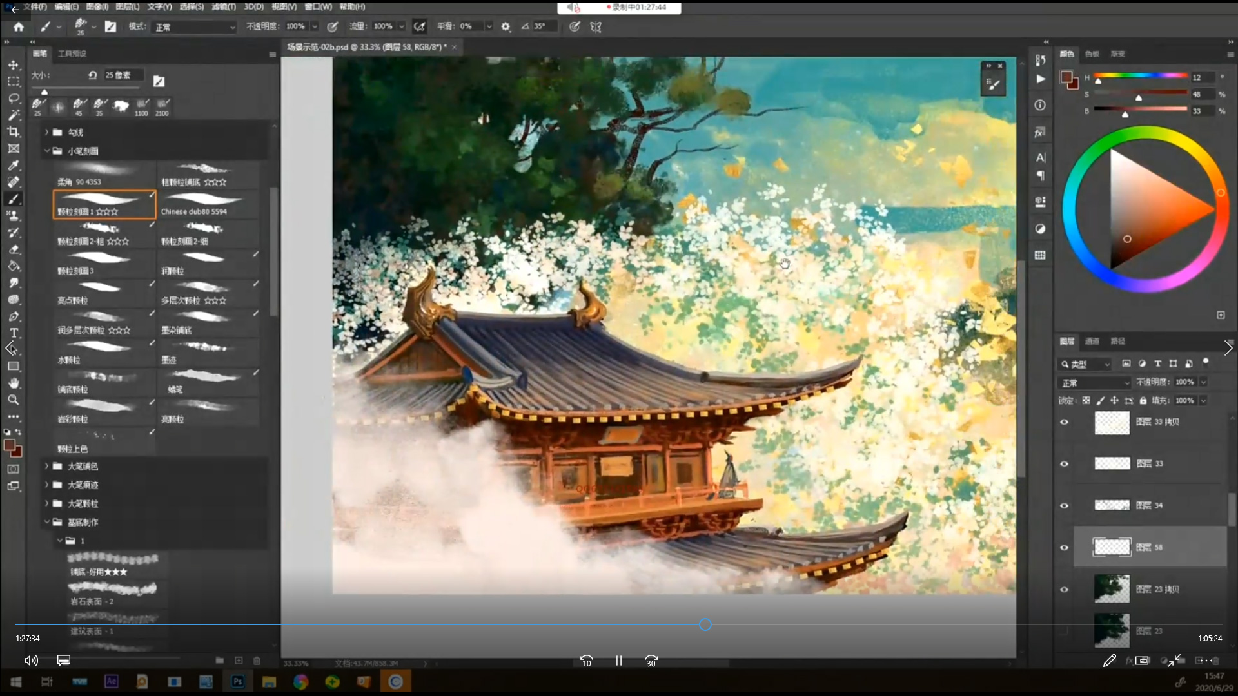Screen dimensions: 1238x696
Task: Open the 文件(F) menu
Action: [x=35, y=6]
